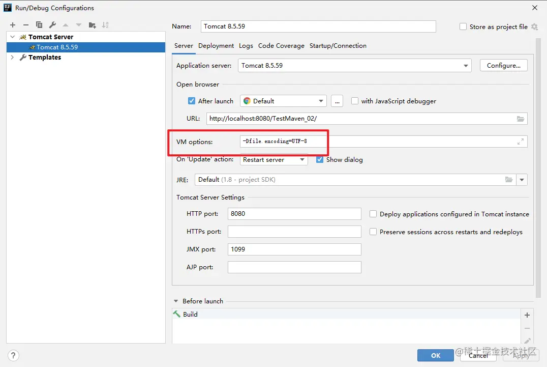The image size is (547, 367).
Task: Collapse Before launch section
Action: point(176,301)
